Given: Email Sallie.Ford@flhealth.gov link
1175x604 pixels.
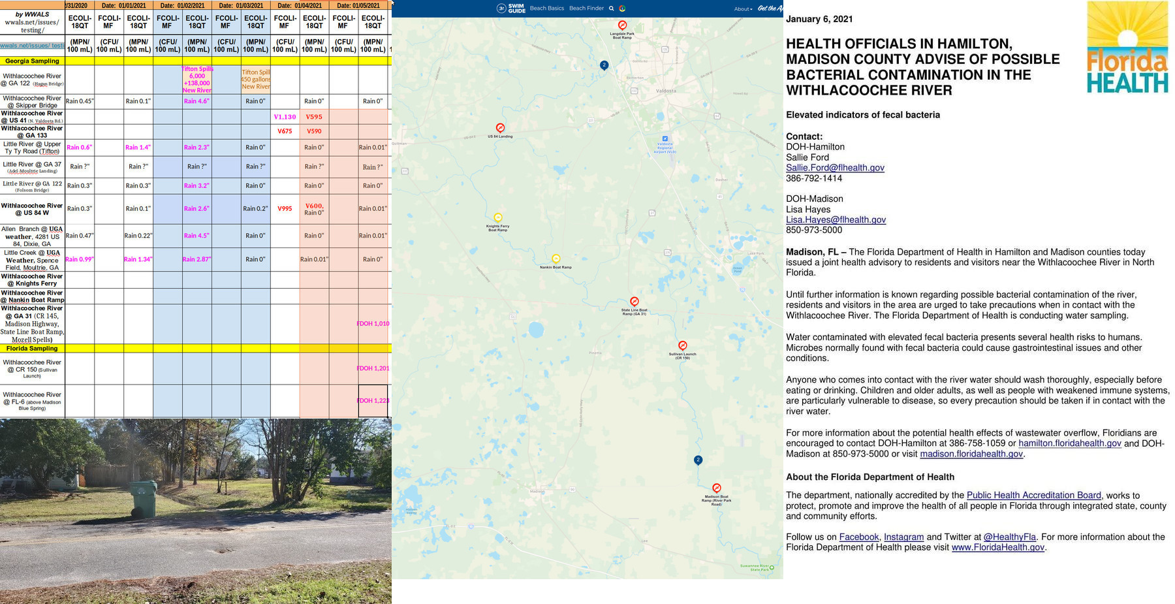Looking at the screenshot, I should [835, 168].
